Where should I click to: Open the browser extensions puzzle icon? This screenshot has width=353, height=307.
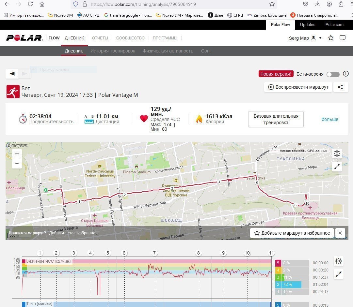341,4
